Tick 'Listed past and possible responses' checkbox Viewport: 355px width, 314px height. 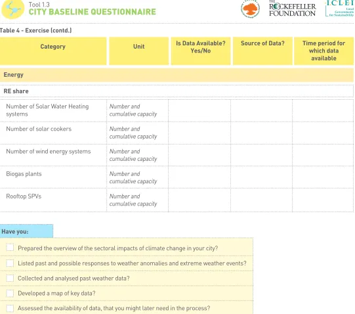pyautogui.click(x=10, y=263)
